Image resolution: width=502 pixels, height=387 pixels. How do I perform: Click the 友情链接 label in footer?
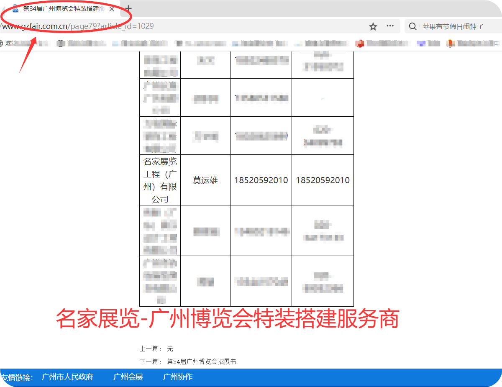pyautogui.click(x=17, y=377)
